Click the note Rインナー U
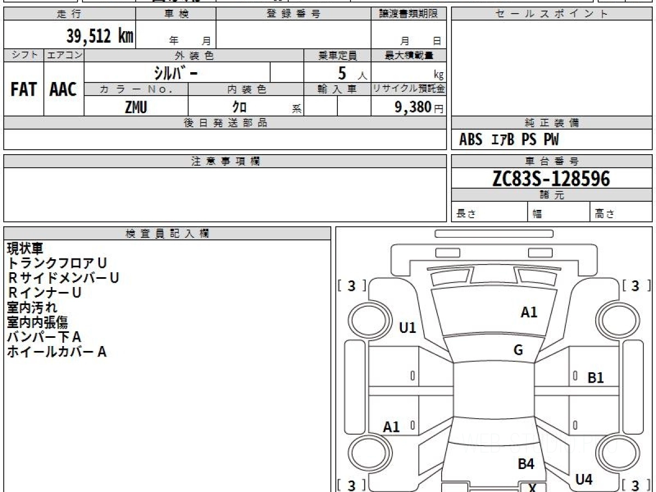656x492 pixels. click(x=44, y=292)
